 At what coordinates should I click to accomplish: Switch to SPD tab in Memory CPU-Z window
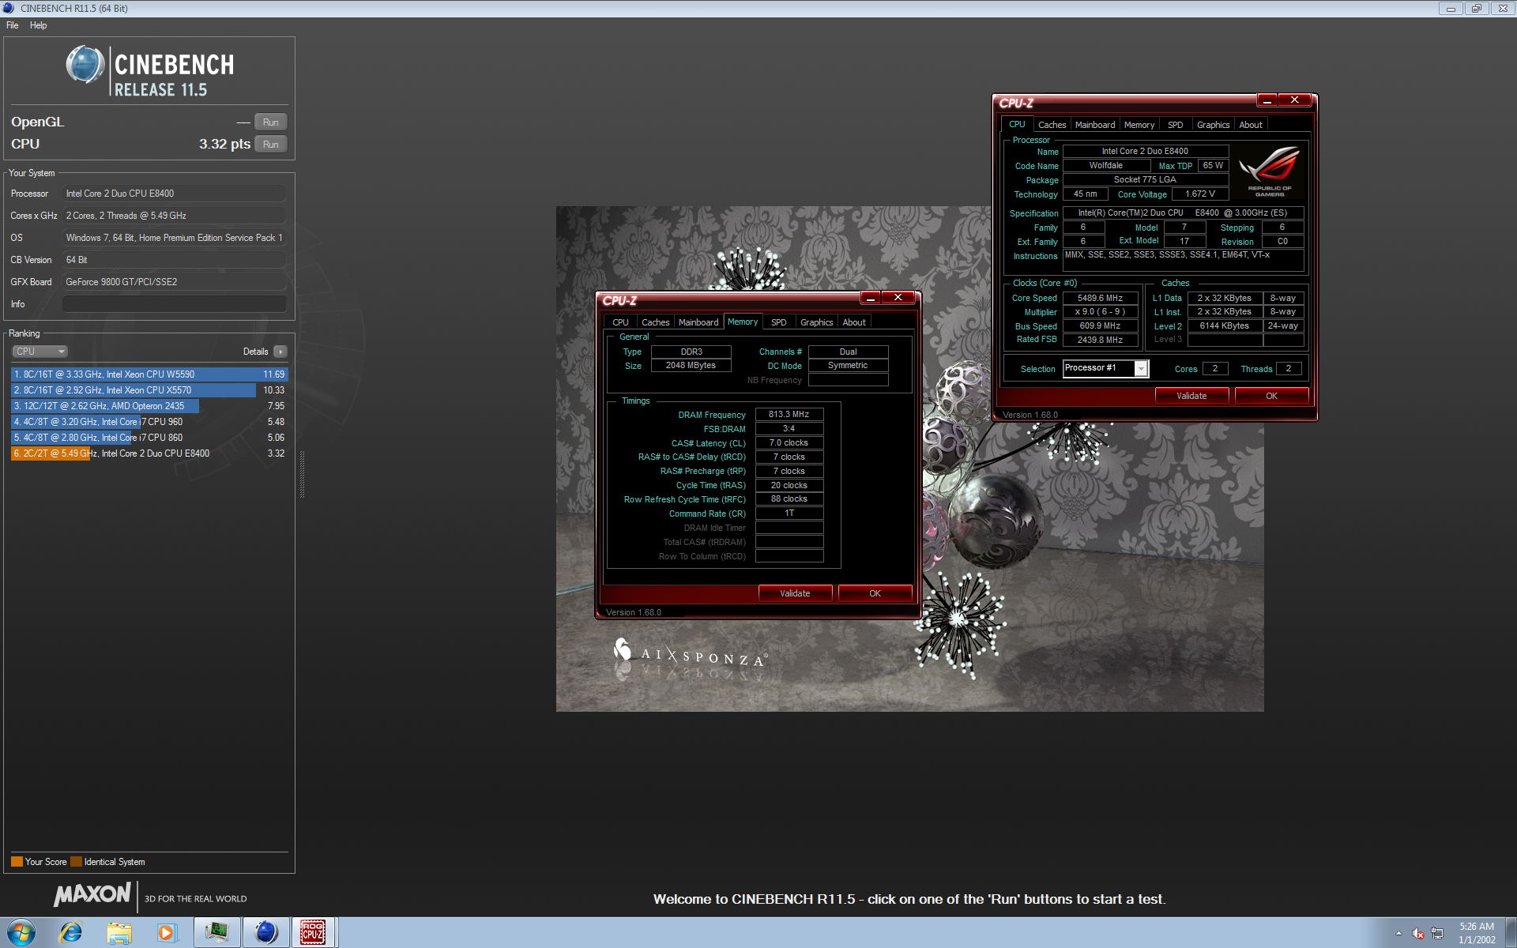coord(778,322)
